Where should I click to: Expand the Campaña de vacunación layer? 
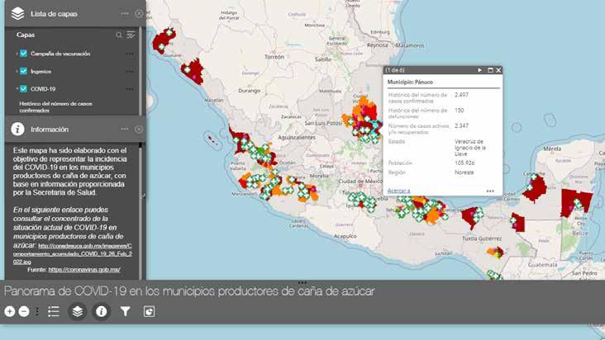(17, 54)
